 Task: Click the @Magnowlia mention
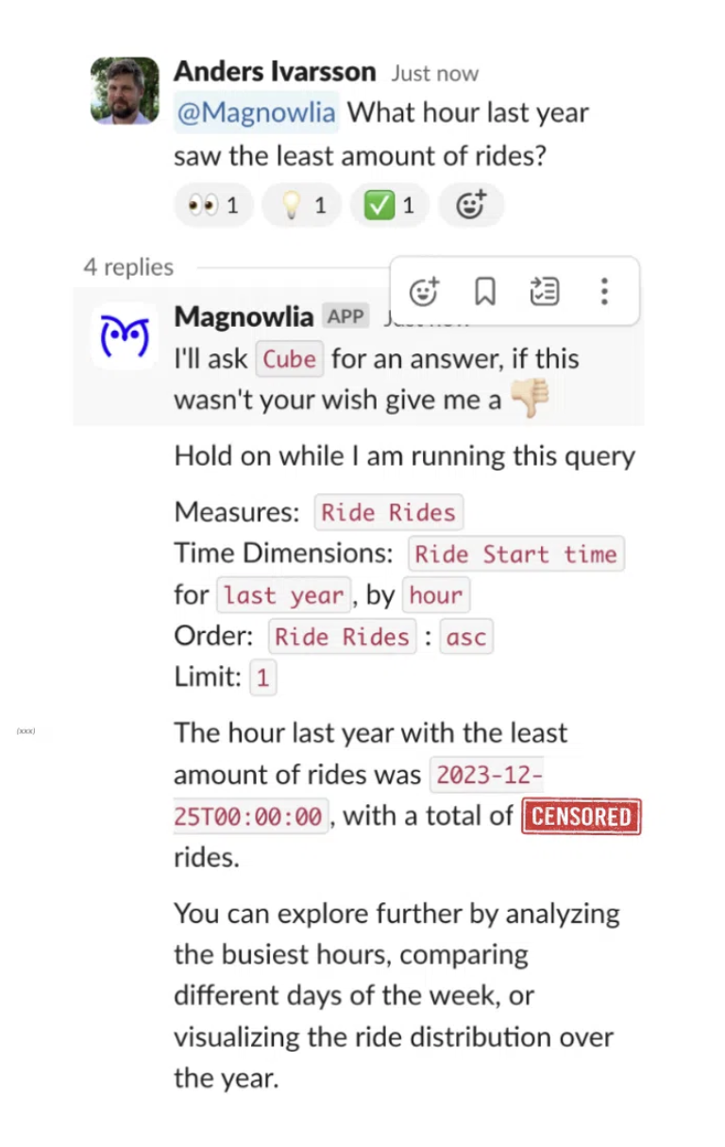[x=257, y=113]
